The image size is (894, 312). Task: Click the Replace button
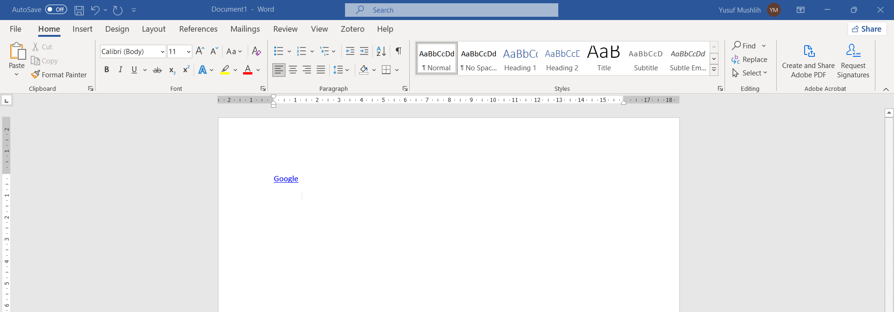point(750,60)
